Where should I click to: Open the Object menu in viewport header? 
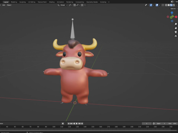coord(9,5)
